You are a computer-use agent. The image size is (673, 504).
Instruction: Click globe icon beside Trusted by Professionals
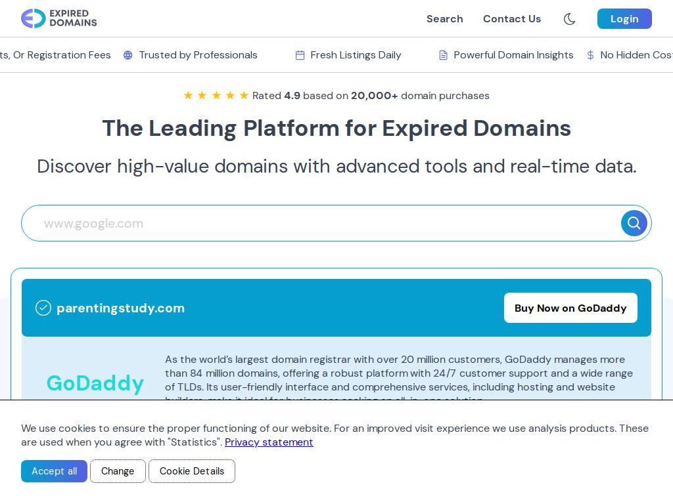point(128,55)
